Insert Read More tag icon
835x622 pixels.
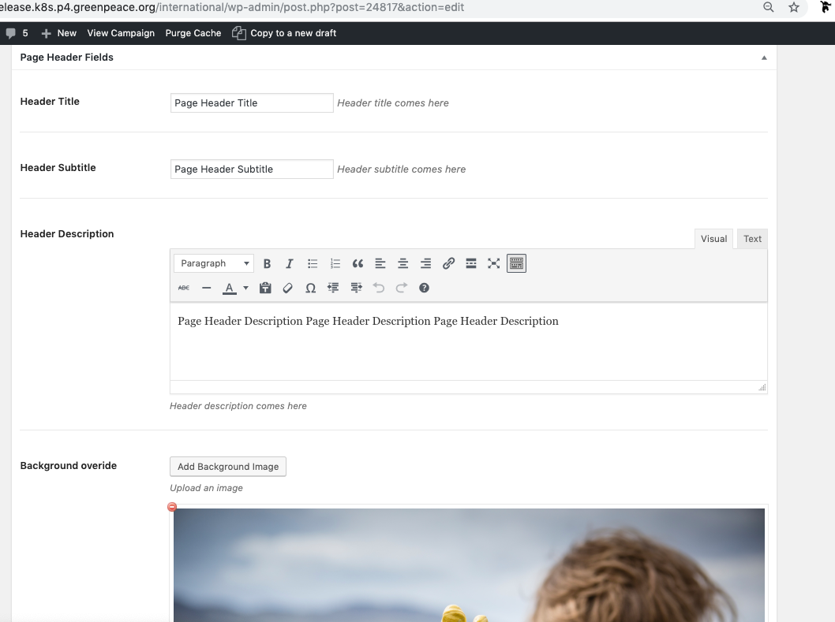(470, 263)
